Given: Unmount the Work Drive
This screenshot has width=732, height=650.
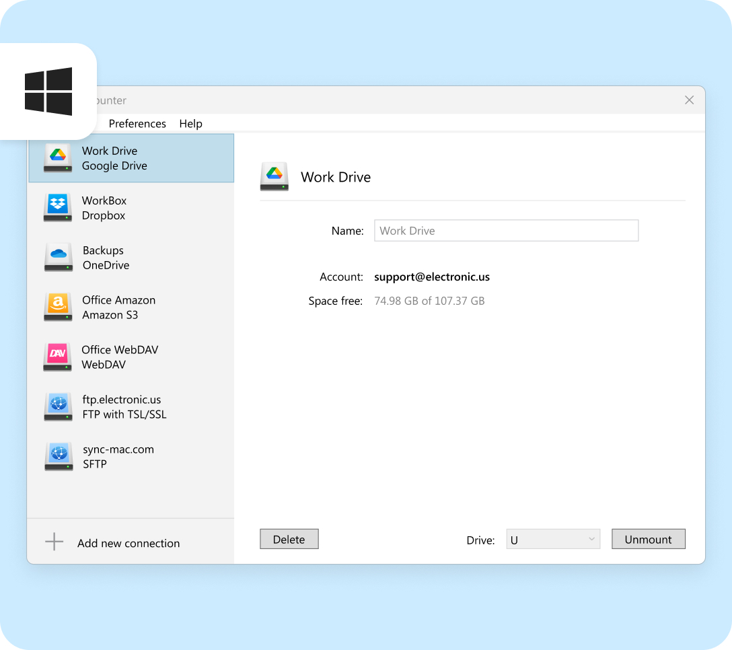Looking at the screenshot, I should pos(648,540).
